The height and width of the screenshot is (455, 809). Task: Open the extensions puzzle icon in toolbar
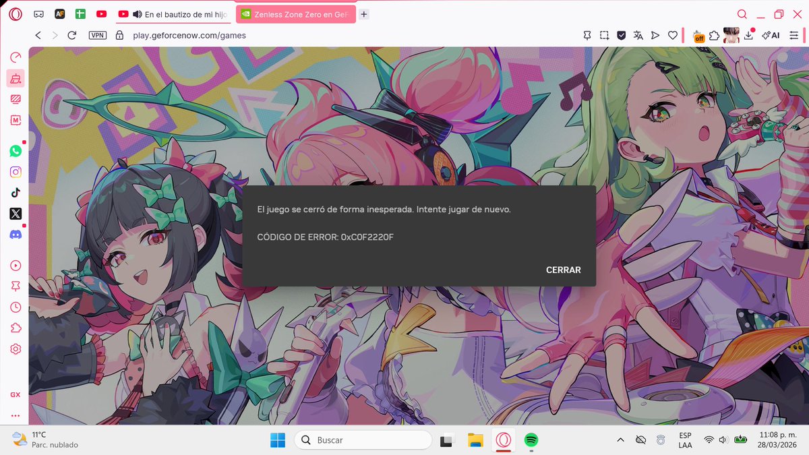[715, 35]
